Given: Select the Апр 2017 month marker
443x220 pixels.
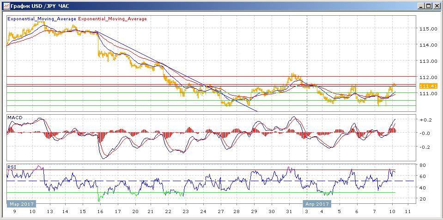Looking at the screenshot, I should 316,203.
